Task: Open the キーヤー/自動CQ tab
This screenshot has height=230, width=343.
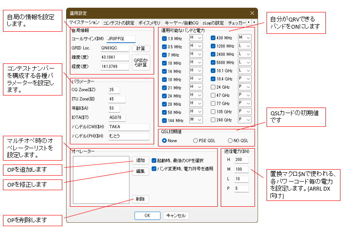Action: [x=182, y=23]
